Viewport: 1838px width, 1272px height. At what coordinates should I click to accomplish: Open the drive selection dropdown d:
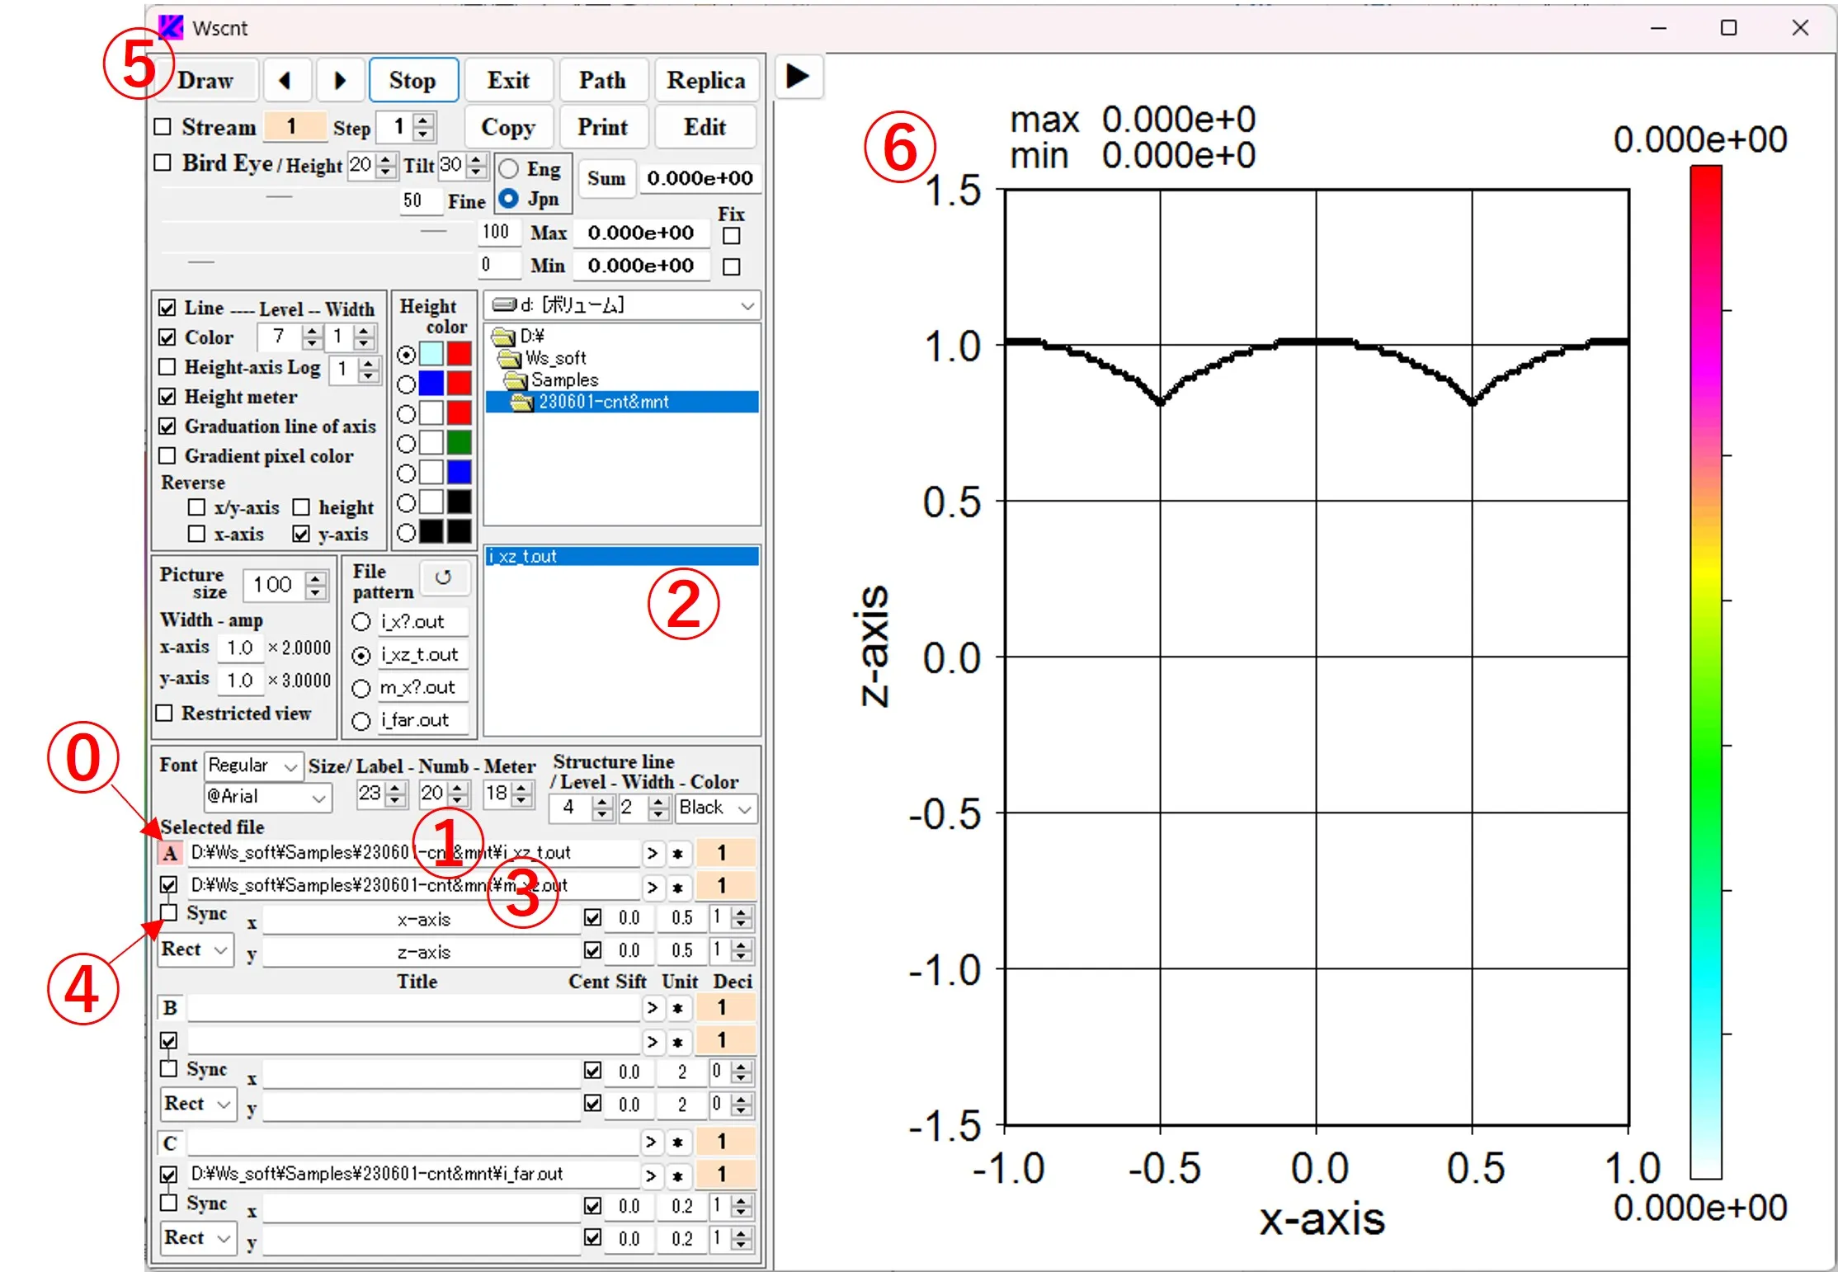[622, 306]
